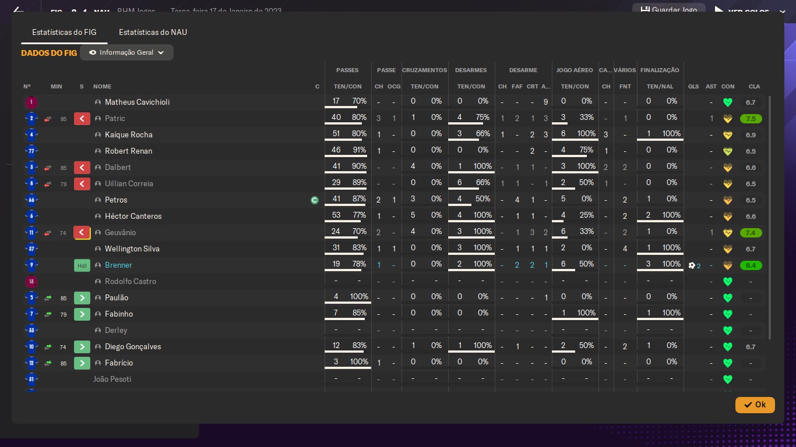Image resolution: width=796 pixels, height=447 pixels.
Task: Switch to Estatísticas do NAU tab
Action: click(x=153, y=32)
